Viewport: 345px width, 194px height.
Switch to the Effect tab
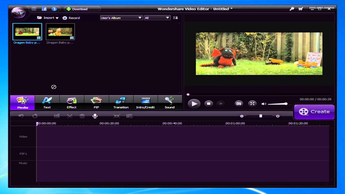(x=71, y=103)
